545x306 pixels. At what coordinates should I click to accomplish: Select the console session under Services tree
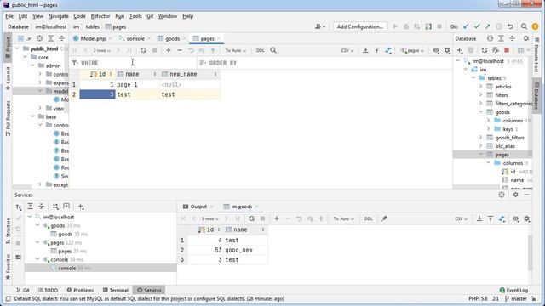tap(67, 268)
